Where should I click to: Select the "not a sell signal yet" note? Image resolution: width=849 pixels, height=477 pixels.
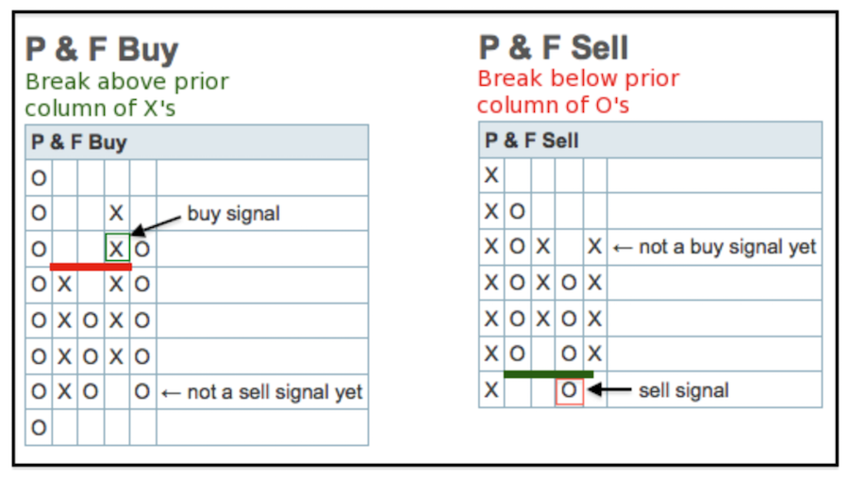(x=263, y=392)
